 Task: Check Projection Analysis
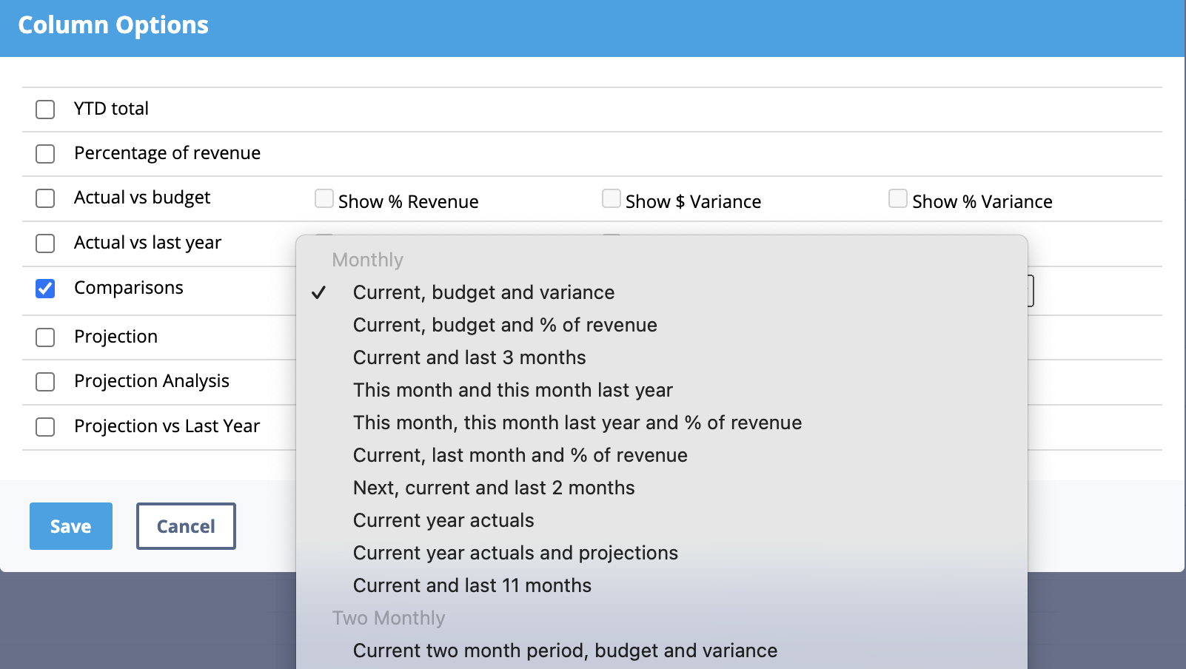(45, 382)
